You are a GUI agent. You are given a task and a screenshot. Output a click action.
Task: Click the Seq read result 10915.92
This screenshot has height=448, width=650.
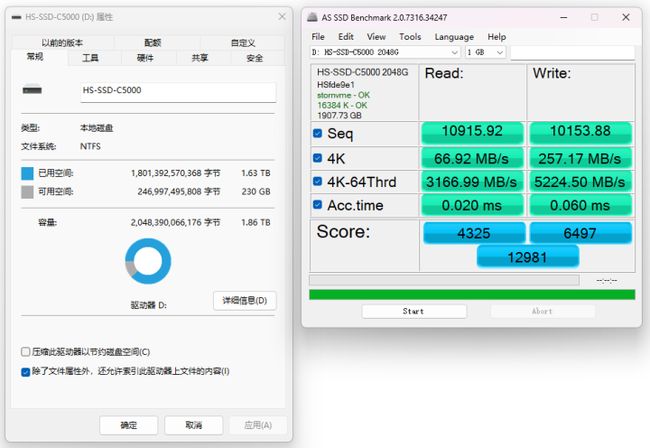coord(472,133)
